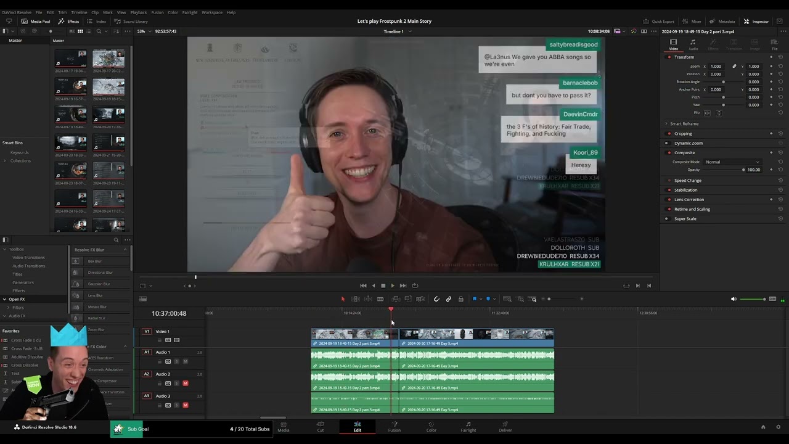This screenshot has width=789, height=444.
Task: Go to the Deliver page
Action: (x=505, y=426)
